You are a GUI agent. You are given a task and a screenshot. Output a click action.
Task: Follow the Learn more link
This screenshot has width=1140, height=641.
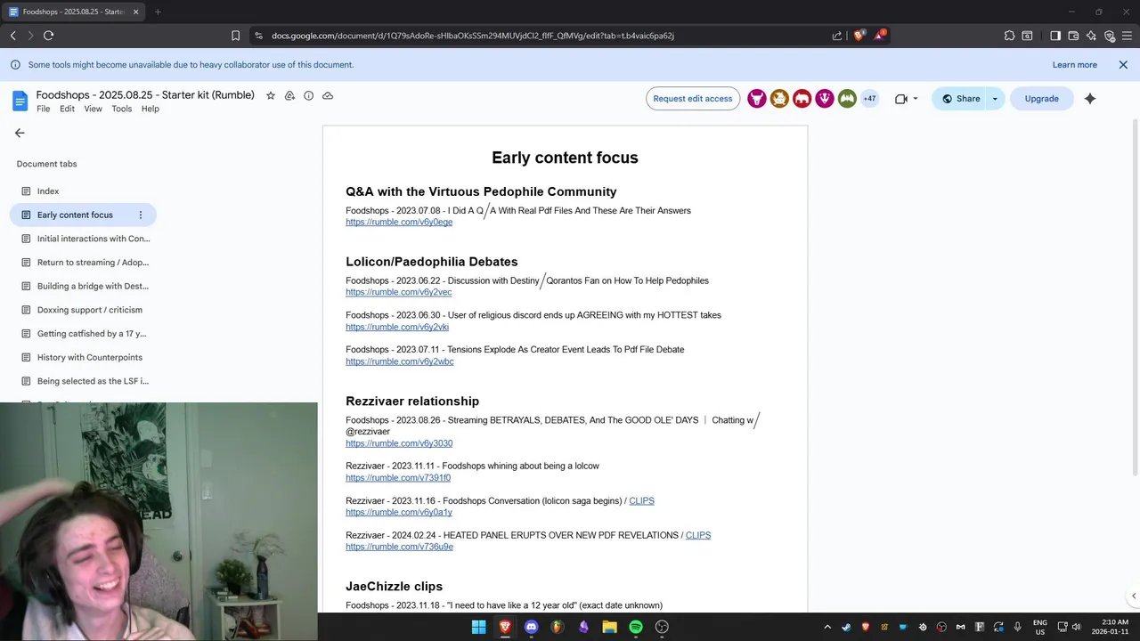pos(1074,65)
